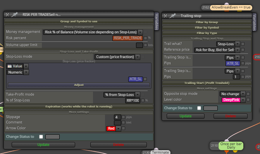Viewport: 260px width, 154px height.
Task: Click Update in Trailing stop panel
Action: pos(185,116)
